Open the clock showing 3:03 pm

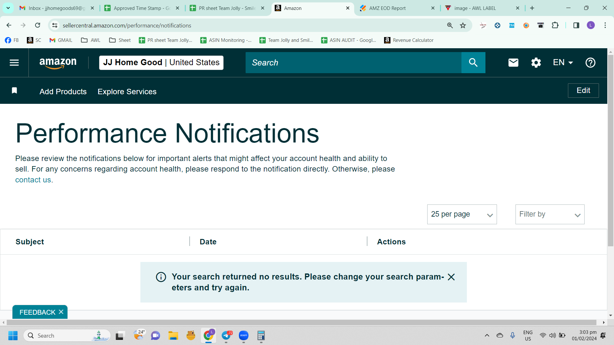coord(584,335)
